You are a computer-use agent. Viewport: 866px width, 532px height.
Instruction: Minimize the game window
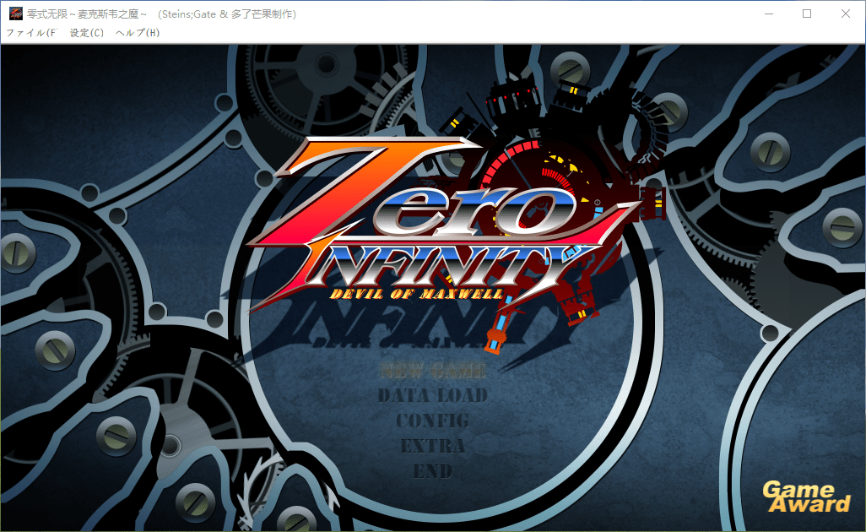[769, 14]
